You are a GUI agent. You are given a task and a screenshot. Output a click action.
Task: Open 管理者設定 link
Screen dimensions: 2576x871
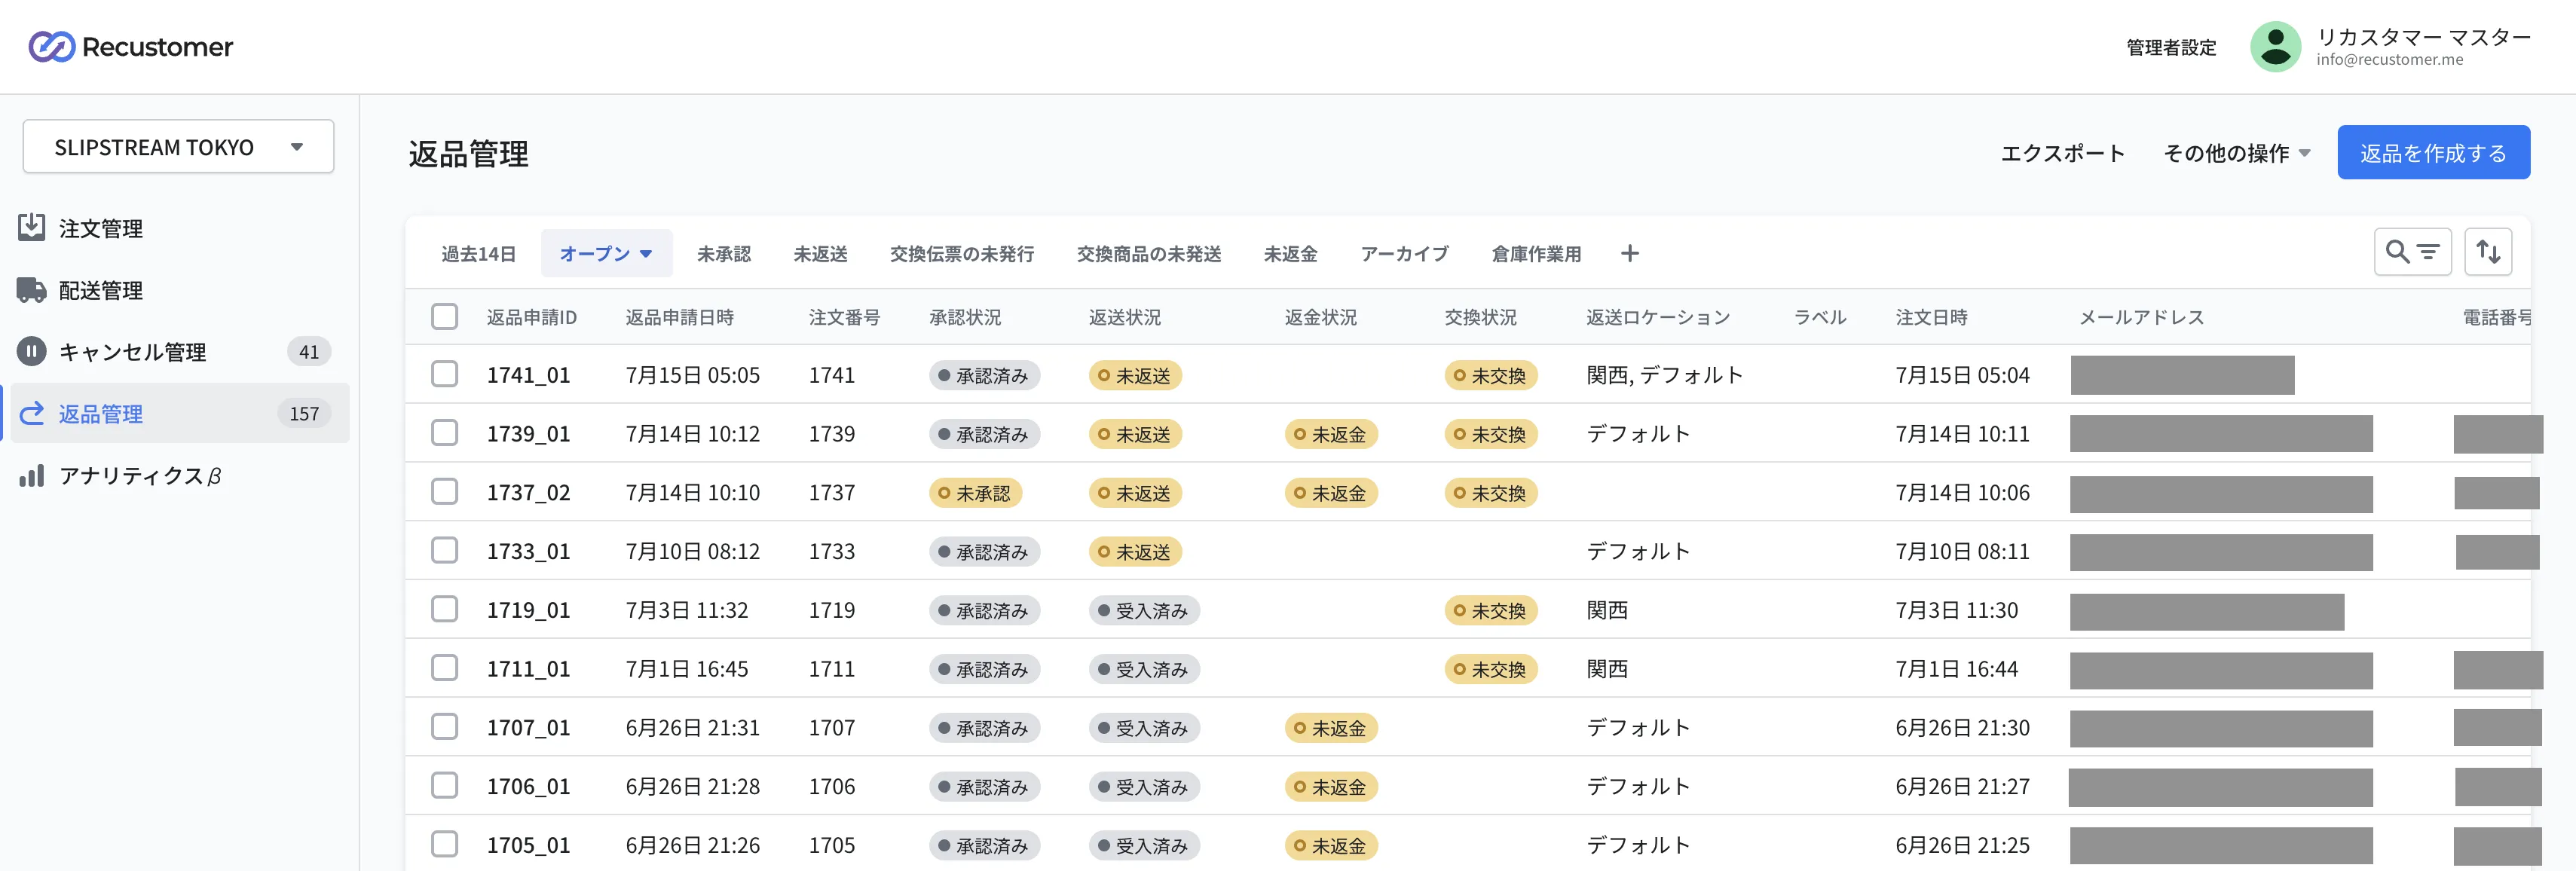tap(2171, 47)
